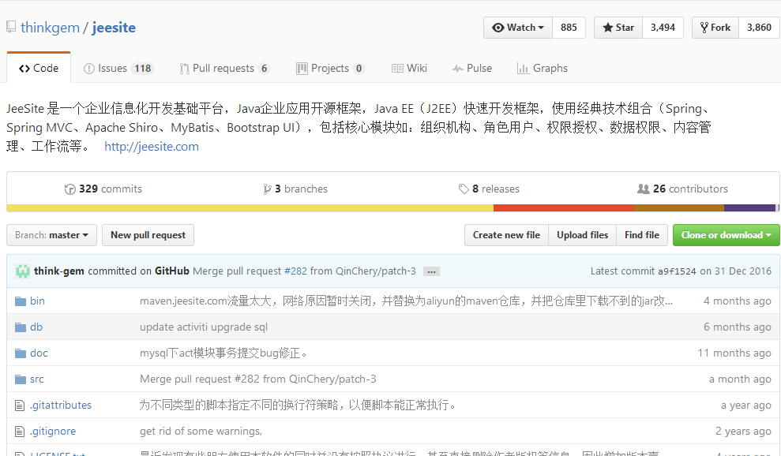781x456 pixels.
Task: Click the '11 months ago' timestamp on doc row
Action: (734, 353)
